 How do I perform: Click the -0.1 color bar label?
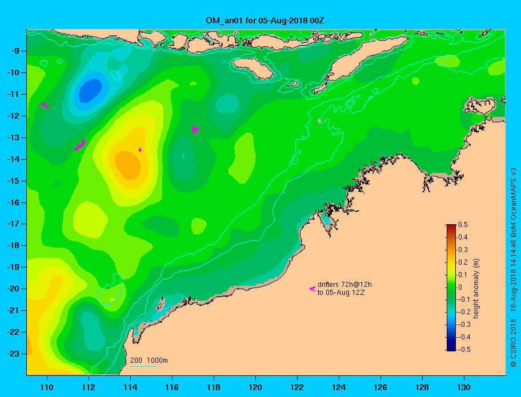point(464,299)
